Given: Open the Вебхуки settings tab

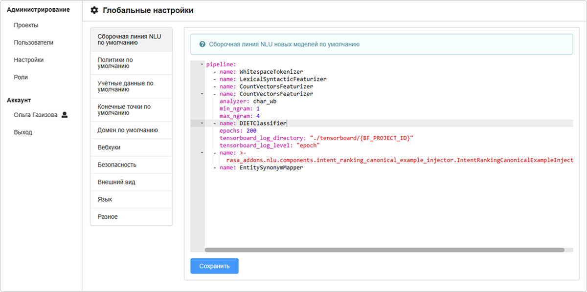Looking at the screenshot, I should (132, 147).
